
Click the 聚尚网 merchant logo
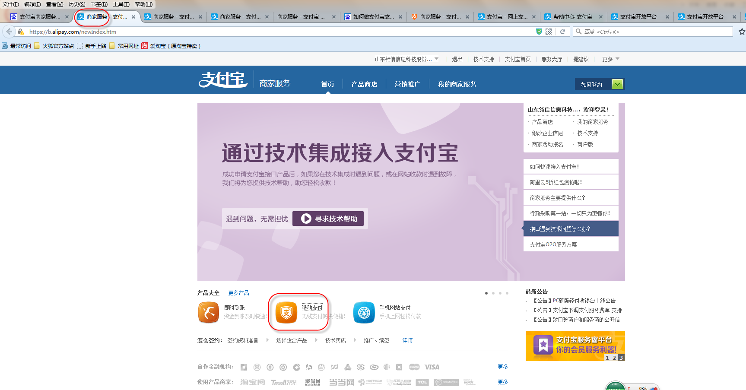point(313,382)
